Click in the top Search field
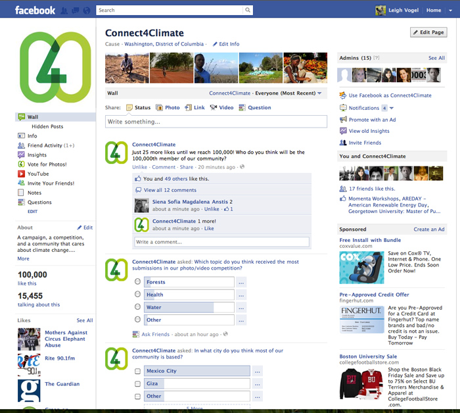The image size is (460, 413). click(x=170, y=10)
